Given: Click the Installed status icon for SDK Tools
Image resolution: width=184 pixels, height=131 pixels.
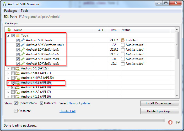Looking at the screenshot, I should 123,40.
